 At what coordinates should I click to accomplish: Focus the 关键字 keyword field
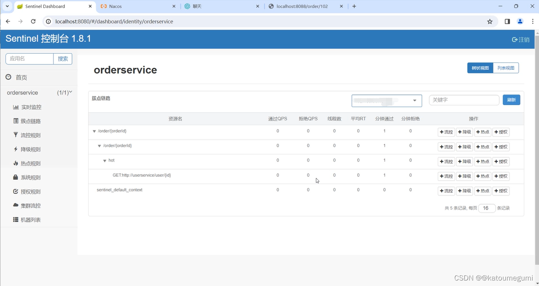[x=464, y=100]
